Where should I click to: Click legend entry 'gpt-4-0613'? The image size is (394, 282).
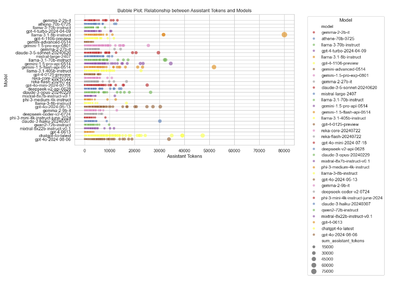pos(332,222)
